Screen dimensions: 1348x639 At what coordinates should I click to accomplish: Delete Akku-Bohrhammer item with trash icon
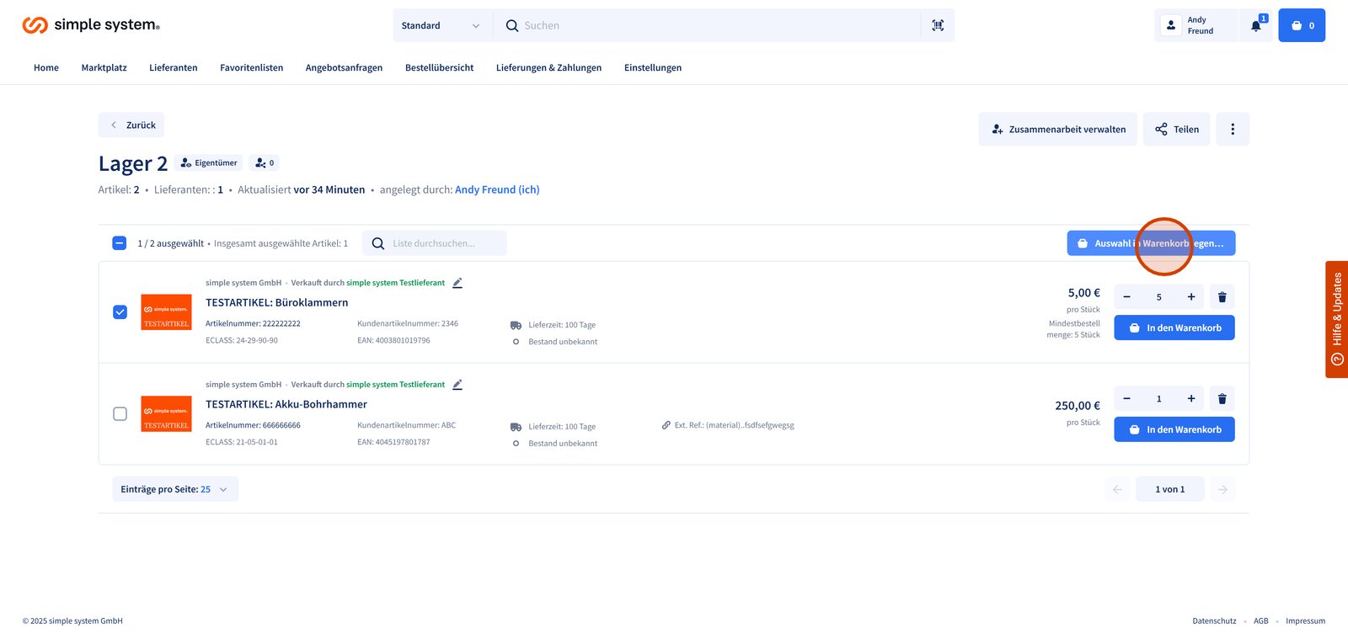1222,399
